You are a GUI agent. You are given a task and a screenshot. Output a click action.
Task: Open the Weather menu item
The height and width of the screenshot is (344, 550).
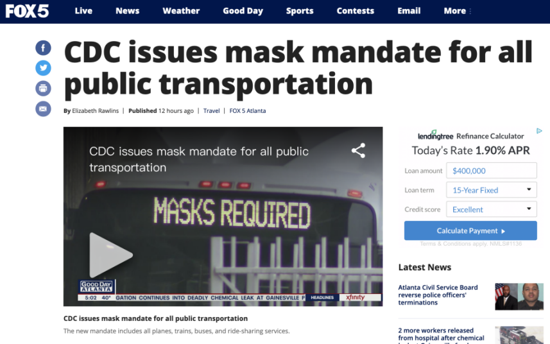click(x=181, y=11)
